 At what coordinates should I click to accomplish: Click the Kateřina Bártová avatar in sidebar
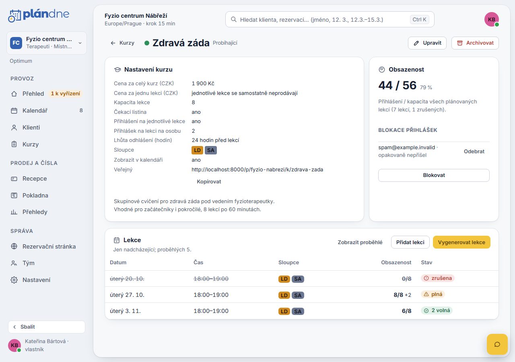(14, 345)
